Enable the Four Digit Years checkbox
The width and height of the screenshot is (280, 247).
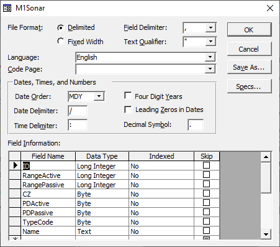point(128,96)
